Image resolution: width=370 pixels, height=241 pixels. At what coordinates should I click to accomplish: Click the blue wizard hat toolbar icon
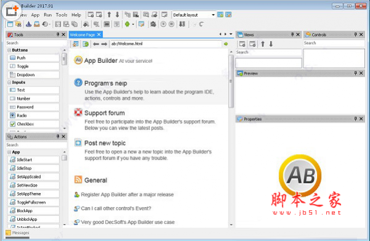click(x=28, y=24)
